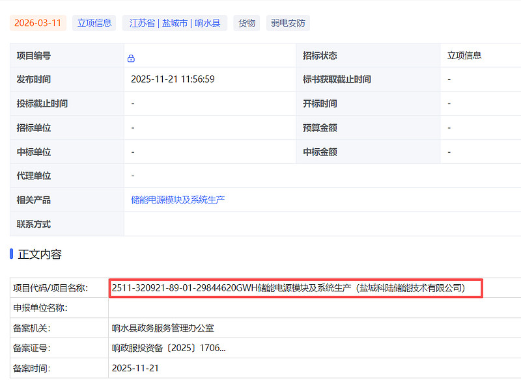Click the 相关产品 label

pyautogui.click(x=34, y=200)
